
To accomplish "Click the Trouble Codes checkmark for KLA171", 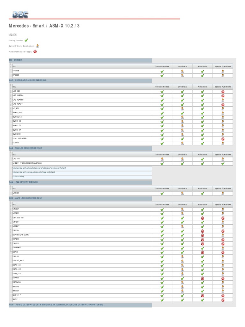I will pyautogui.click(x=162, y=143).
